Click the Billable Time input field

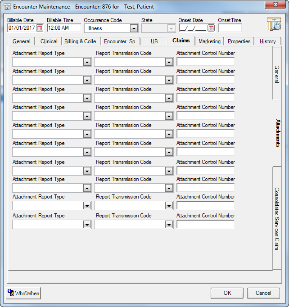[x=63, y=28]
